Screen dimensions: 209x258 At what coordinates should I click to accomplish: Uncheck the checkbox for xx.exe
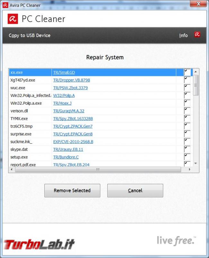(x=187, y=72)
